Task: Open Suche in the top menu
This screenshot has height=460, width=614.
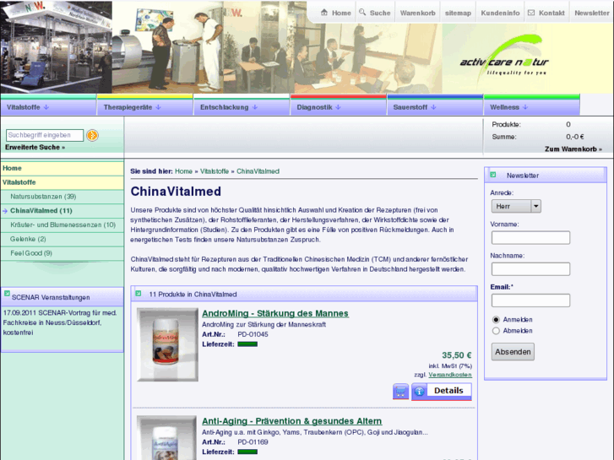Action: [380, 13]
